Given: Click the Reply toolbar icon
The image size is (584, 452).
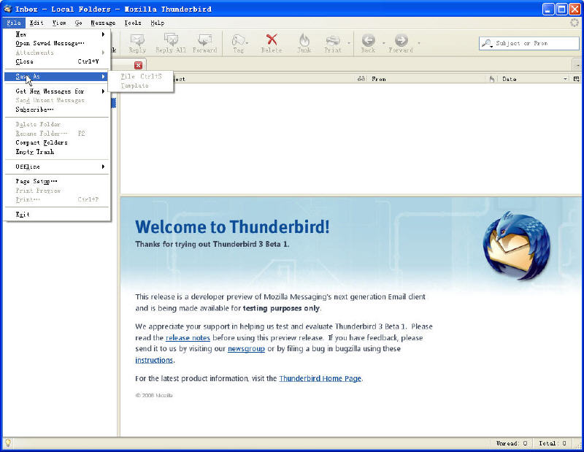Looking at the screenshot, I should point(137,39).
